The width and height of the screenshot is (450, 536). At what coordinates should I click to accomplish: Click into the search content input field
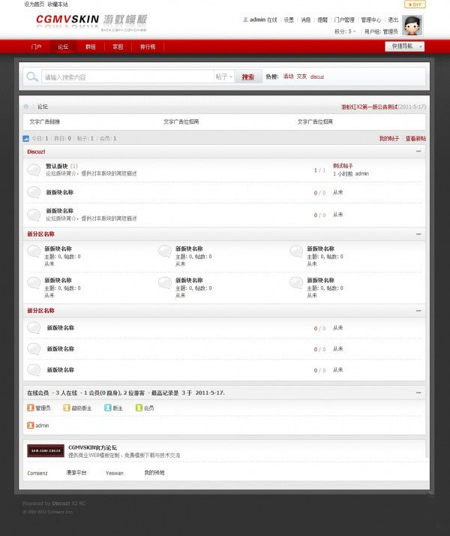(x=127, y=77)
